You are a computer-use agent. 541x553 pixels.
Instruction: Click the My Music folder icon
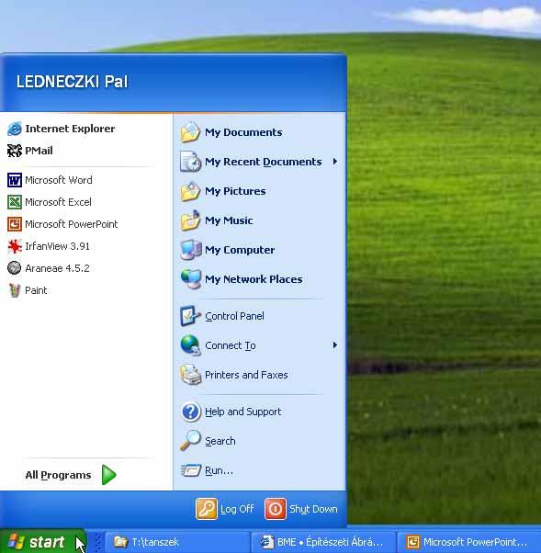point(190,220)
